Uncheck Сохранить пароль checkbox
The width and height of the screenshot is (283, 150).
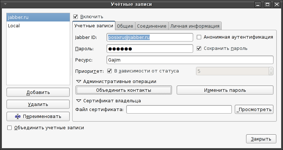[199, 48]
